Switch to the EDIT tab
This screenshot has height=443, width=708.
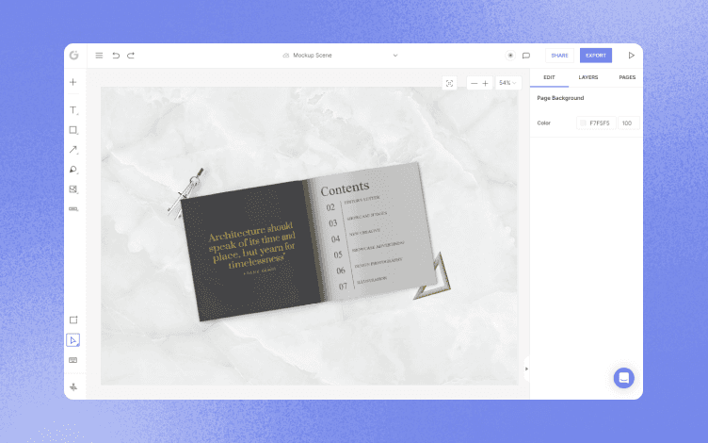(x=549, y=77)
